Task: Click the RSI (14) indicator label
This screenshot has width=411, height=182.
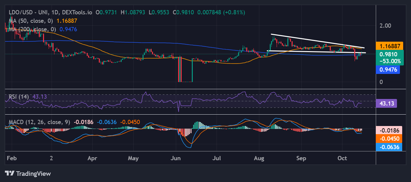Action: (x=19, y=97)
